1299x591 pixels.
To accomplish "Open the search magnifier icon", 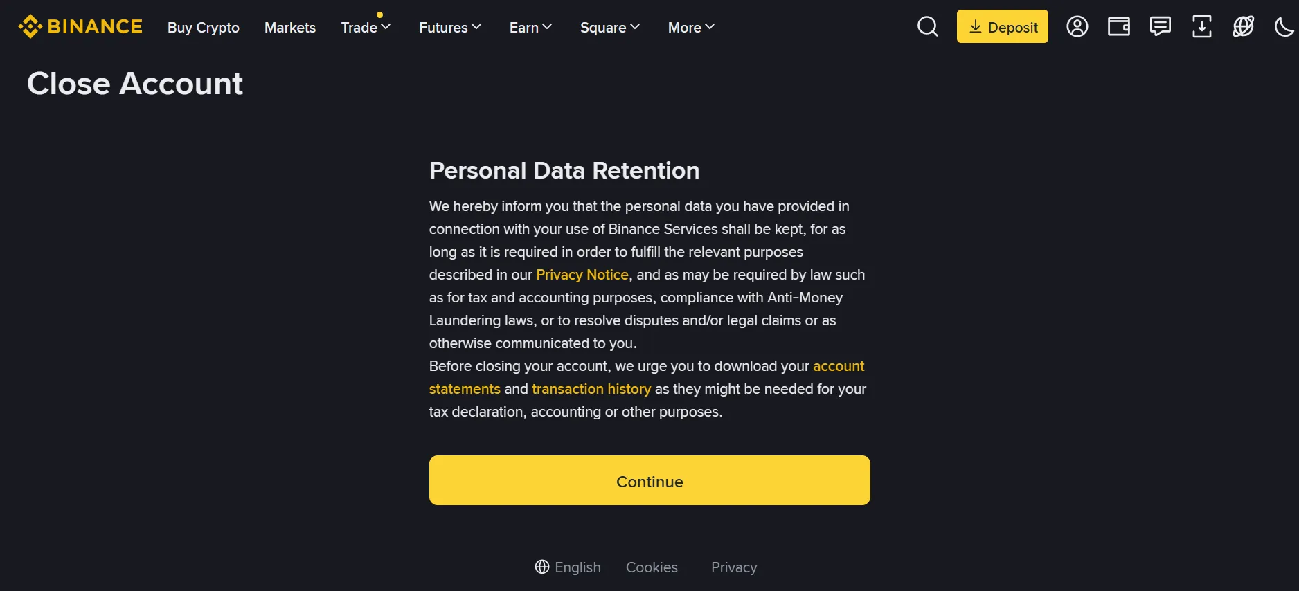I will [927, 27].
